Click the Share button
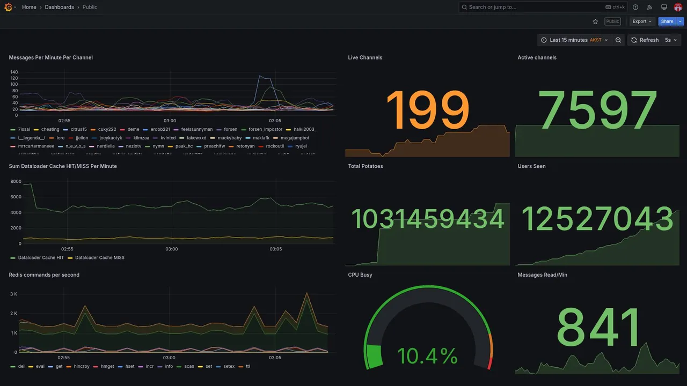Screen dimensions: 687x386 click(667, 21)
